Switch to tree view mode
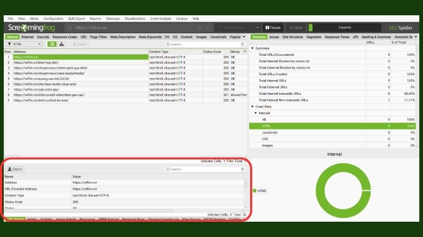The height and width of the screenshot is (237, 423). pos(61,44)
